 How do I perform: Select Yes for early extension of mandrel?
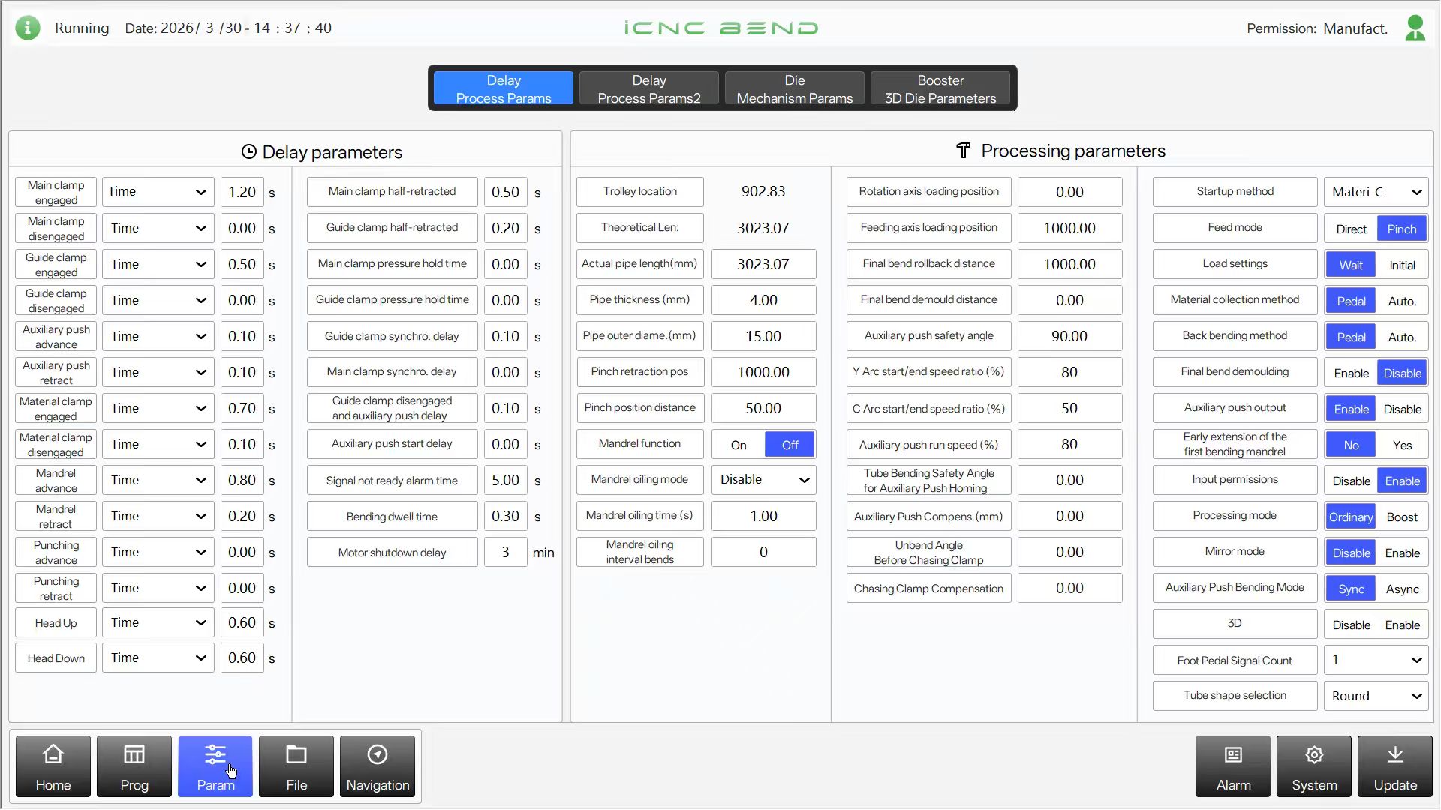coord(1402,445)
